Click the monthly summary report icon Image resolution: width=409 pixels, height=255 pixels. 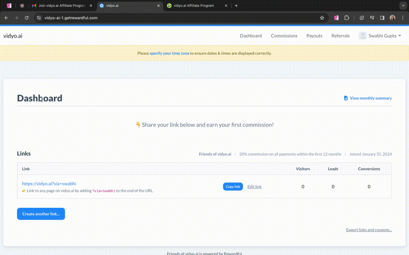coord(346,98)
